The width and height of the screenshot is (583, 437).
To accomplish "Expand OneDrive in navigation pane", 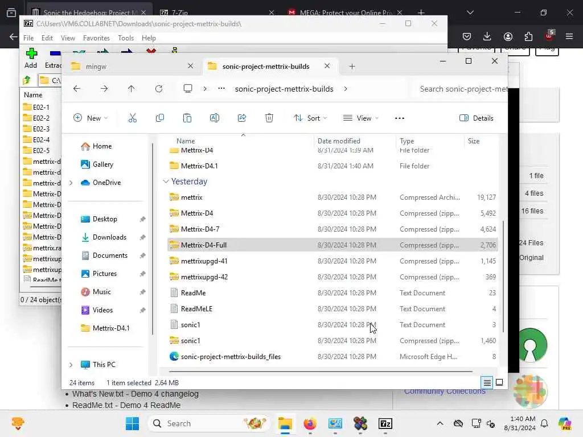I will click(x=71, y=183).
